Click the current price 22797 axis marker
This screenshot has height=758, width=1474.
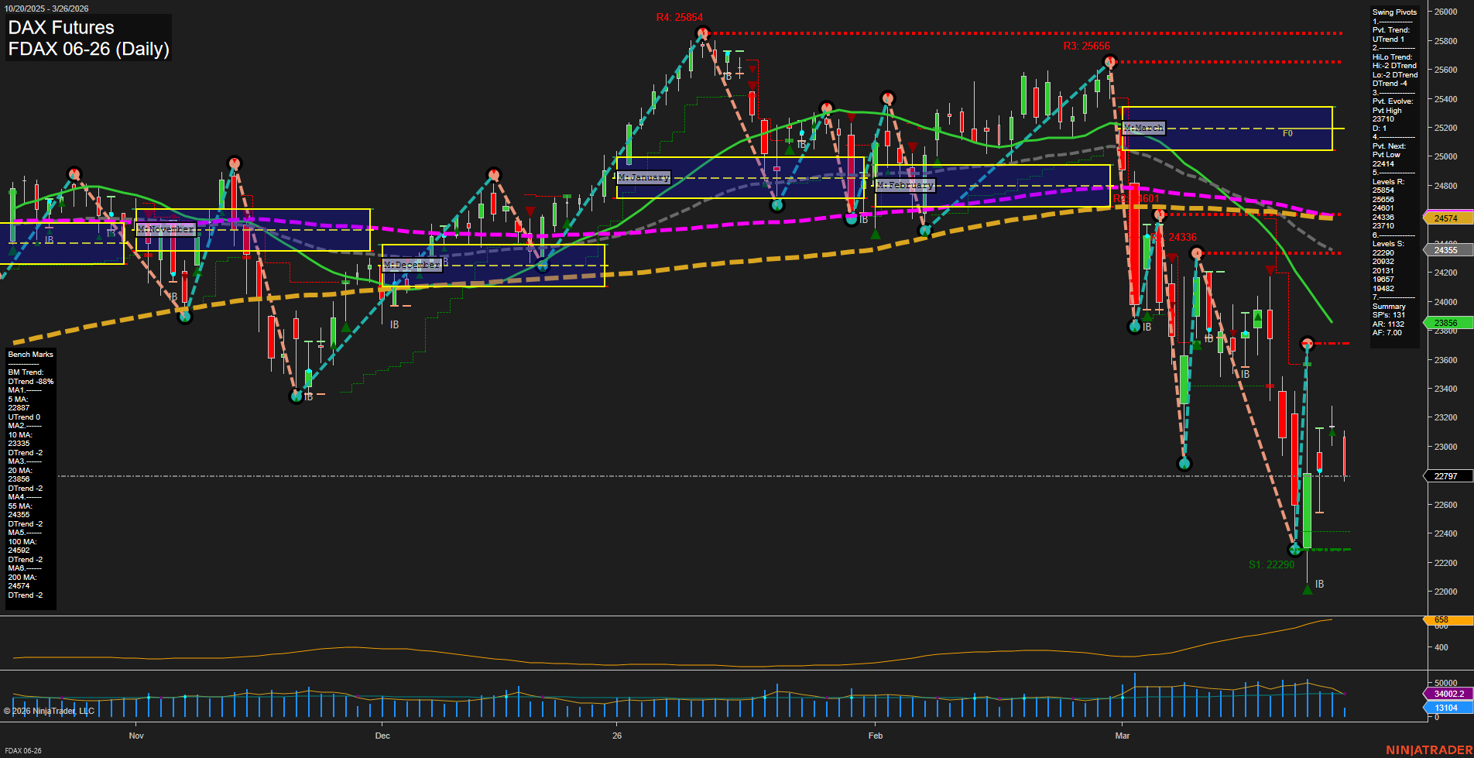tap(1448, 476)
